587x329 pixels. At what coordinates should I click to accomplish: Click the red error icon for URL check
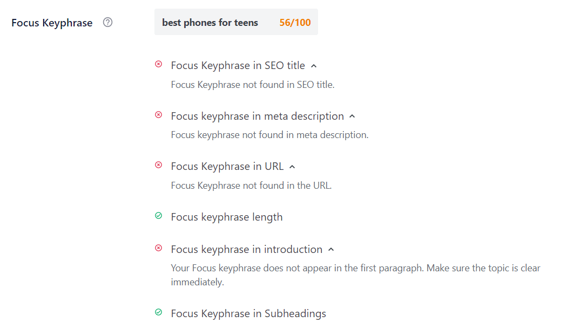158,165
